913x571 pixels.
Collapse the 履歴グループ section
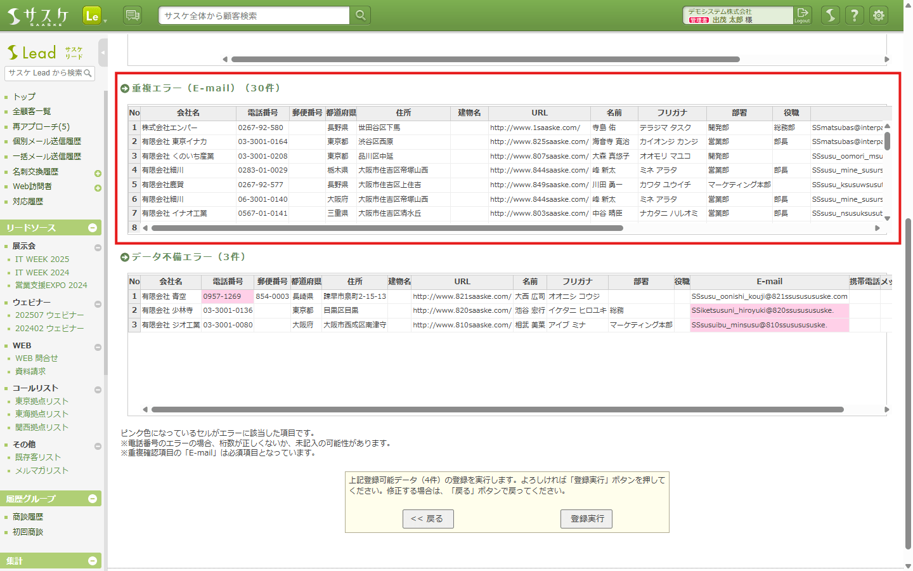[x=93, y=499]
